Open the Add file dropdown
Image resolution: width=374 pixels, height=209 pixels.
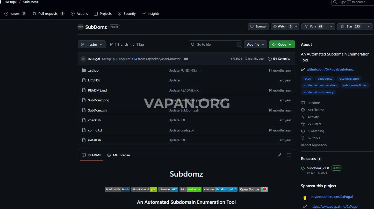click(256, 44)
